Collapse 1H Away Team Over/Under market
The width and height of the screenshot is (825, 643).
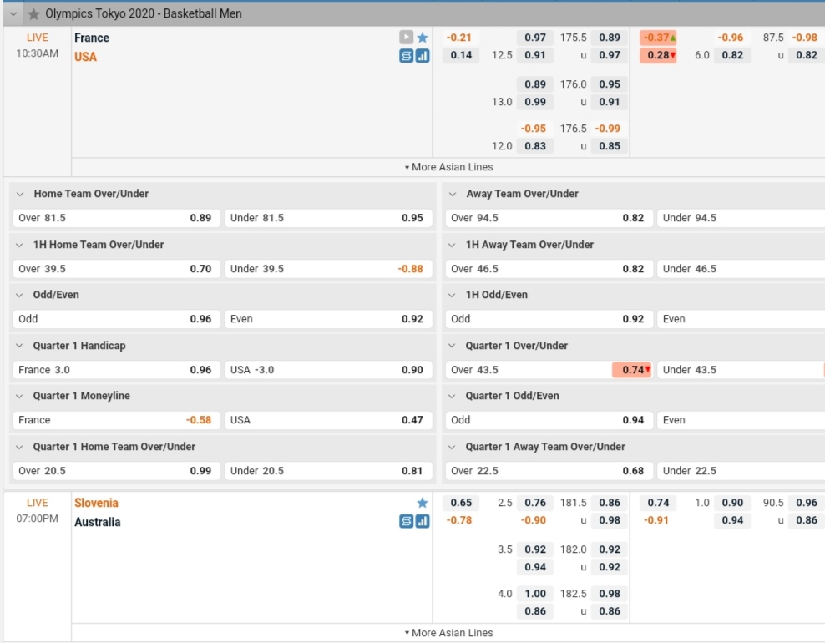(x=452, y=245)
